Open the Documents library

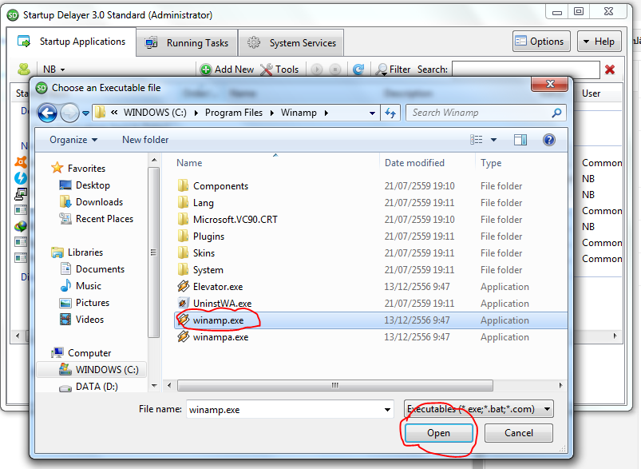(93, 269)
